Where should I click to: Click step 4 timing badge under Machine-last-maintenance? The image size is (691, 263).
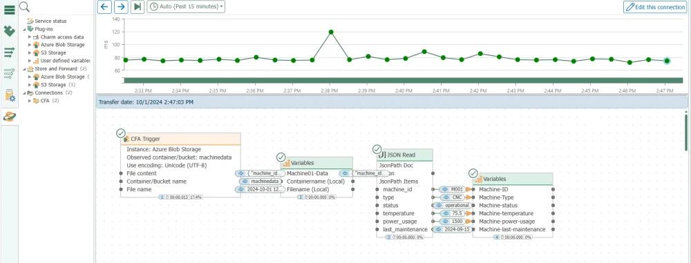tap(513, 237)
